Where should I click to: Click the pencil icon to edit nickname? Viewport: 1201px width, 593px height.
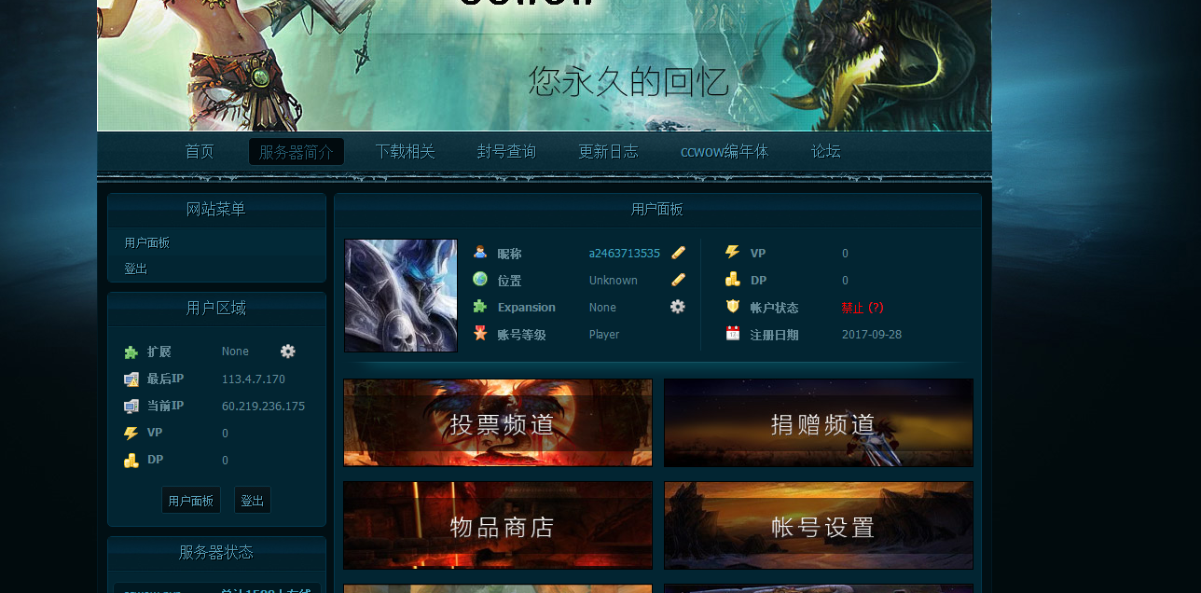coord(678,252)
